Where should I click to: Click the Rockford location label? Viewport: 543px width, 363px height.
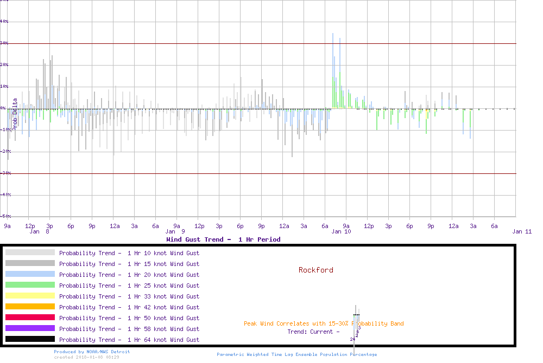click(315, 270)
